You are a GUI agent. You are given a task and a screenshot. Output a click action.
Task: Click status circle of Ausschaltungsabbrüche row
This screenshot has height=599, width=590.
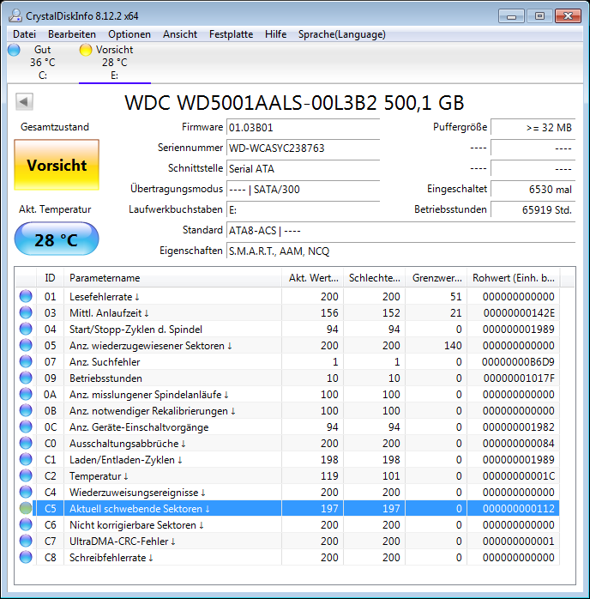(x=26, y=443)
